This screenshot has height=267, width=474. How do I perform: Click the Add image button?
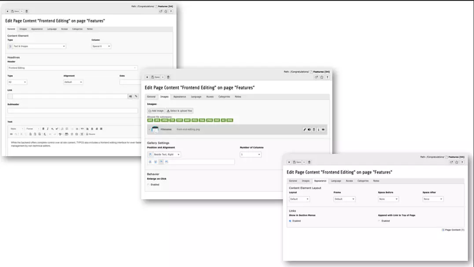coord(156,111)
